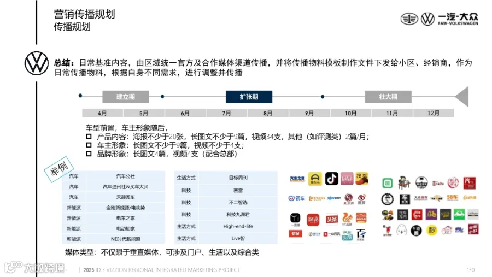
Task: Click the 汽车通讯社&买车大师 cell
Action: (x=126, y=187)
